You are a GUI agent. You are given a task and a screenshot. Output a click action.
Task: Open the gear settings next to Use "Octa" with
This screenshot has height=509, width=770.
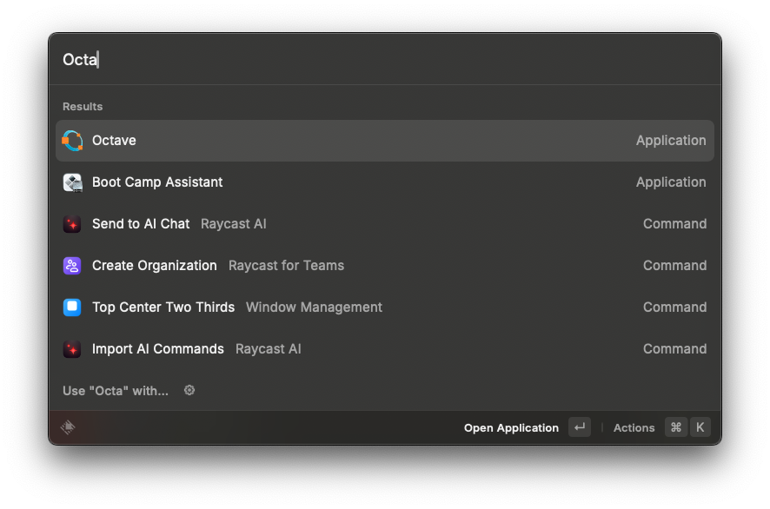pyautogui.click(x=189, y=390)
